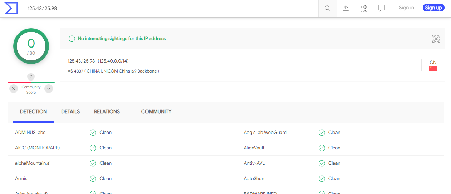The image size is (451, 194).
Task: Click the search magnifier icon
Action: click(327, 8)
